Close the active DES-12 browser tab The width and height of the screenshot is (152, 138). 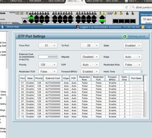coord(82,1)
